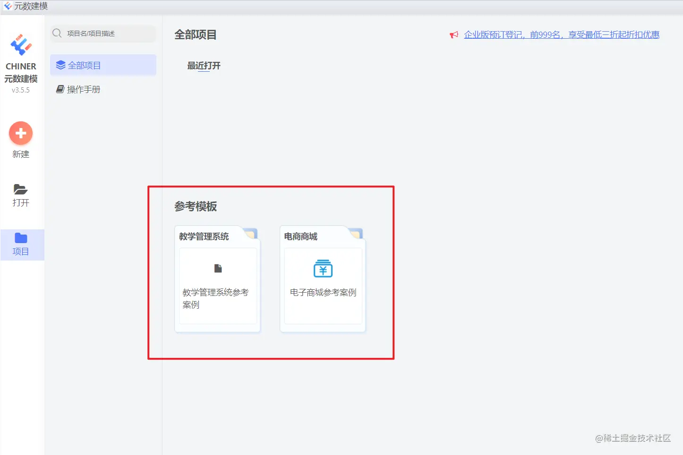The width and height of the screenshot is (683, 455).
Task: Open 操作手册 from the navigation list
Action: 103,89
